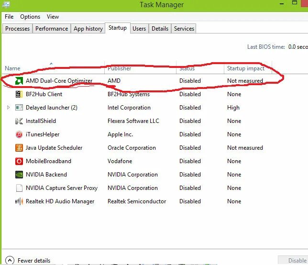Switch to the Details tab
Viewport: 308px width, 265px height.
click(x=160, y=29)
